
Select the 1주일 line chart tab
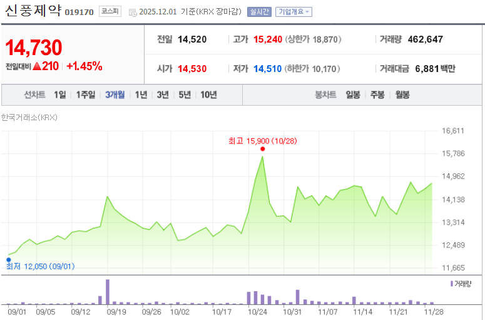[86, 95]
